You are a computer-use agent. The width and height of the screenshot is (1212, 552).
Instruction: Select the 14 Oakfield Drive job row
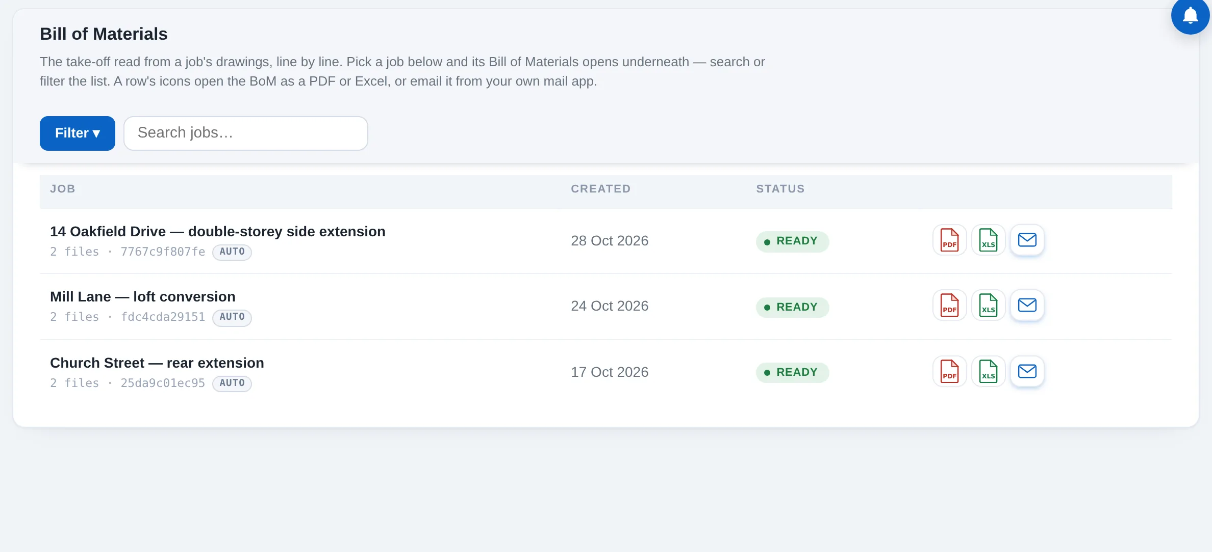click(605, 241)
